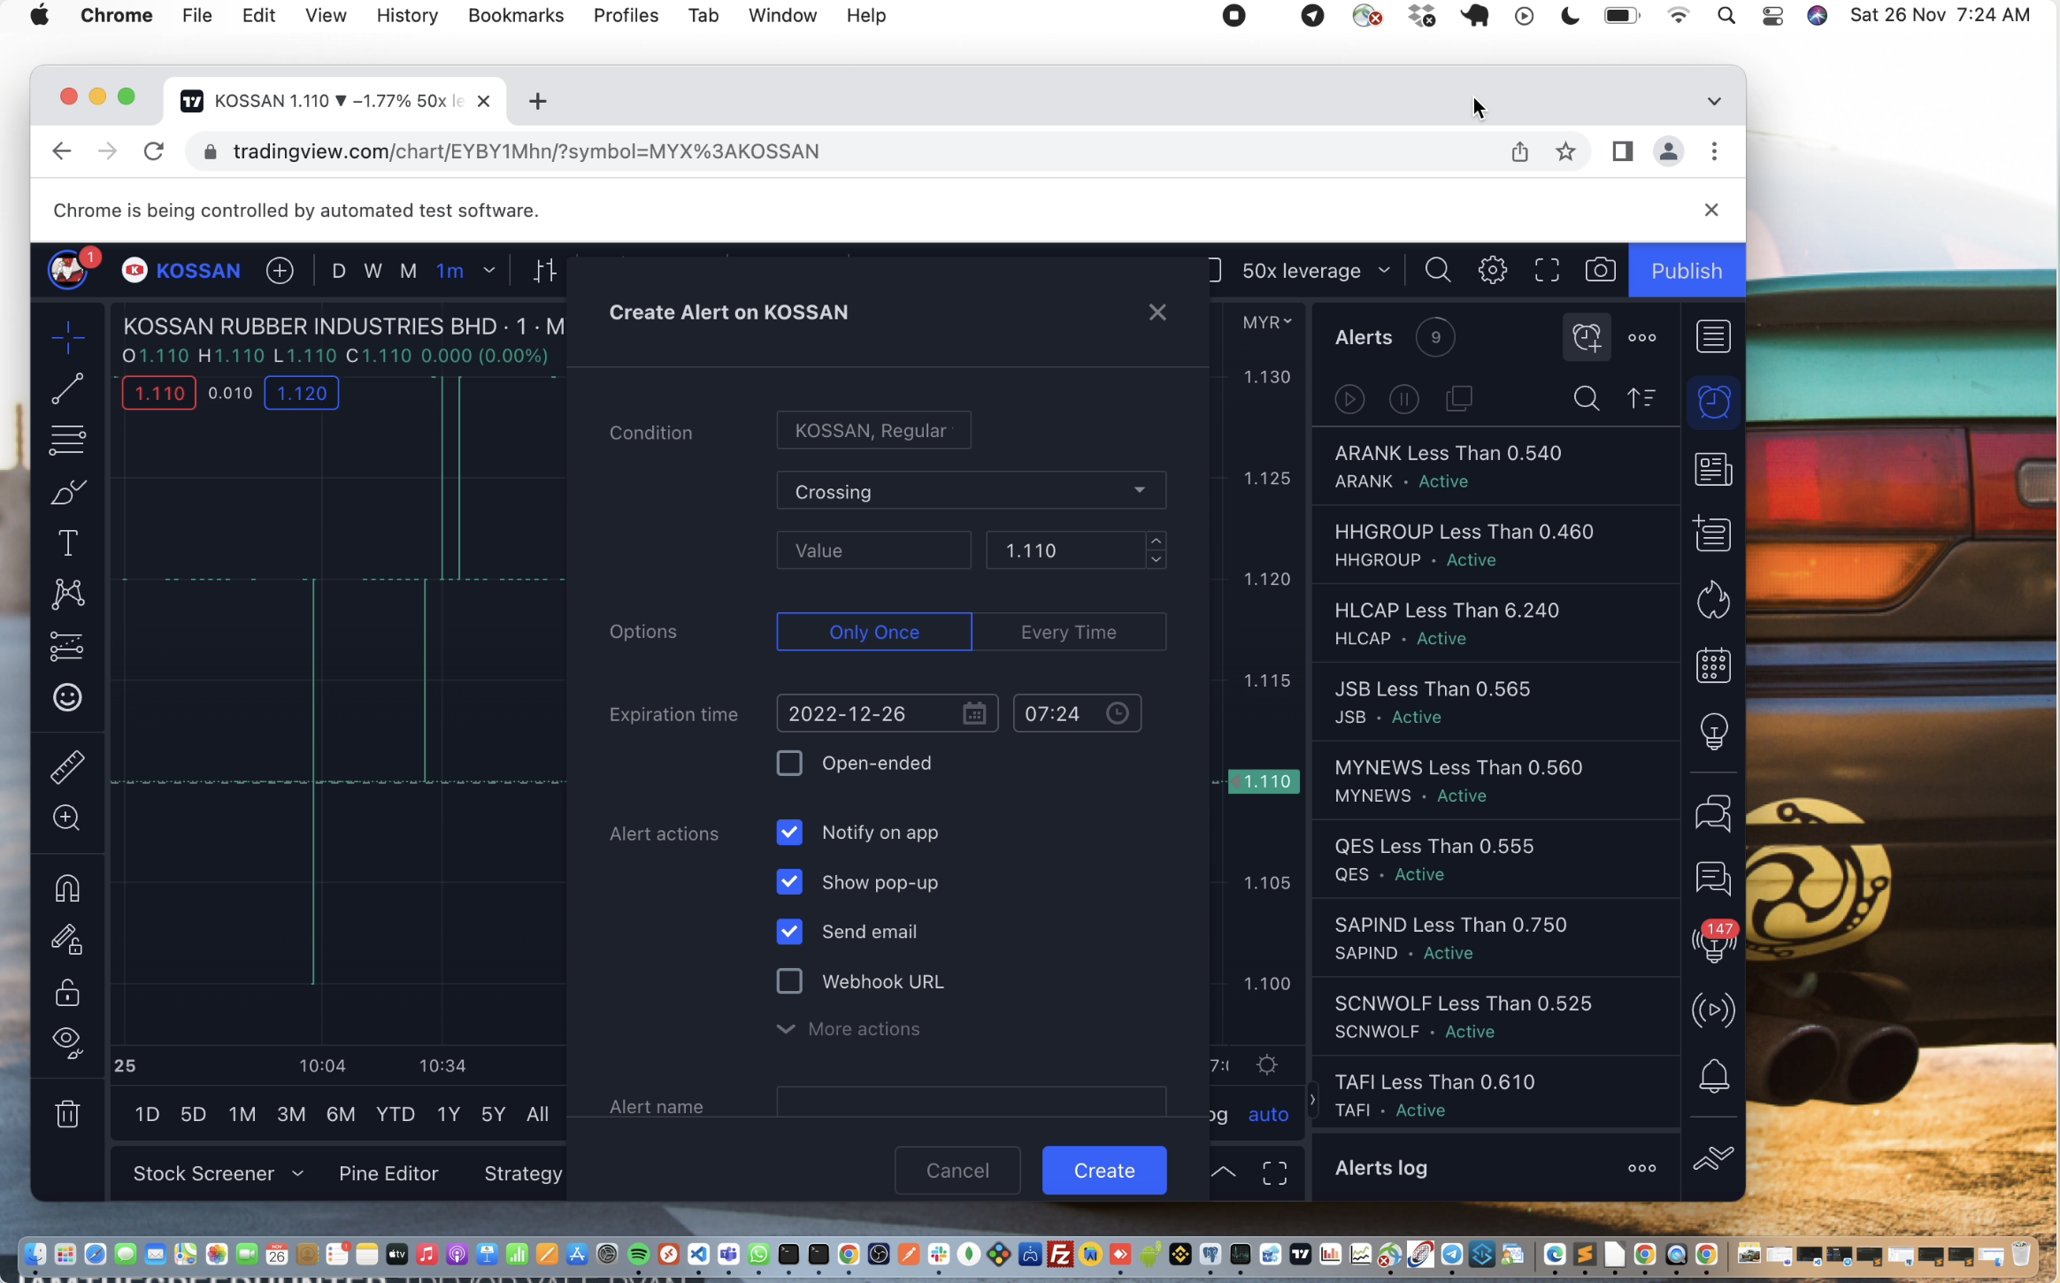This screenshot has height=1283, width=2060.
Task: Click the Create alert button
Action: [x=1103, y=1171]
